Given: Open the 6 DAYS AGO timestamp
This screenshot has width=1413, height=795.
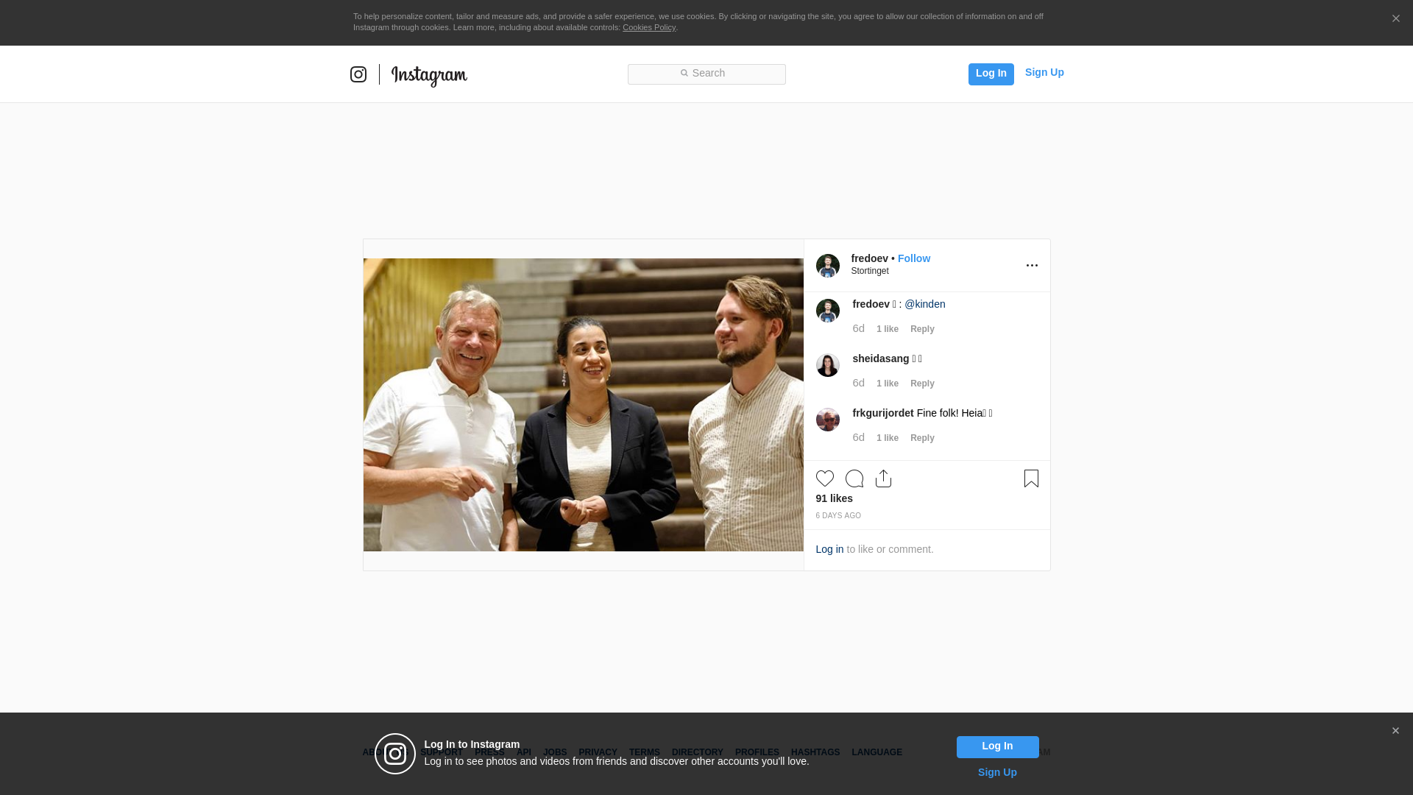Looking at the screenshot, I should pyautogui.click(x=838, y=516).
